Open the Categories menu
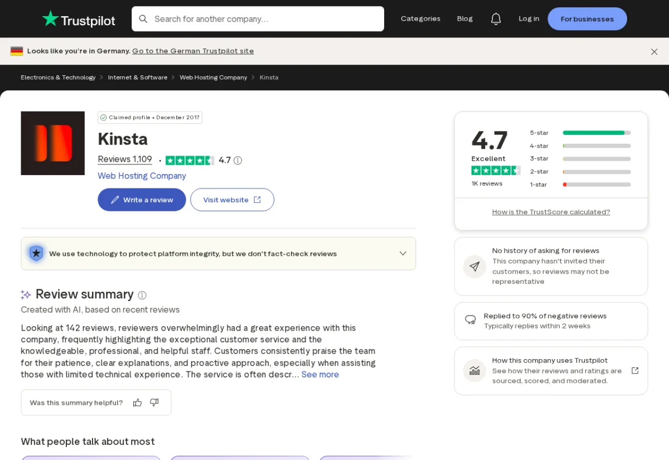669x460 pixels. point(420,19)
